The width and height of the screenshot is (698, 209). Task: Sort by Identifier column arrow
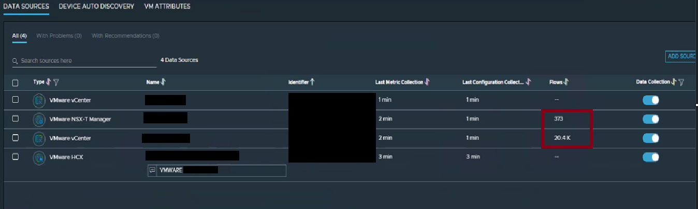tap(312, 82)
